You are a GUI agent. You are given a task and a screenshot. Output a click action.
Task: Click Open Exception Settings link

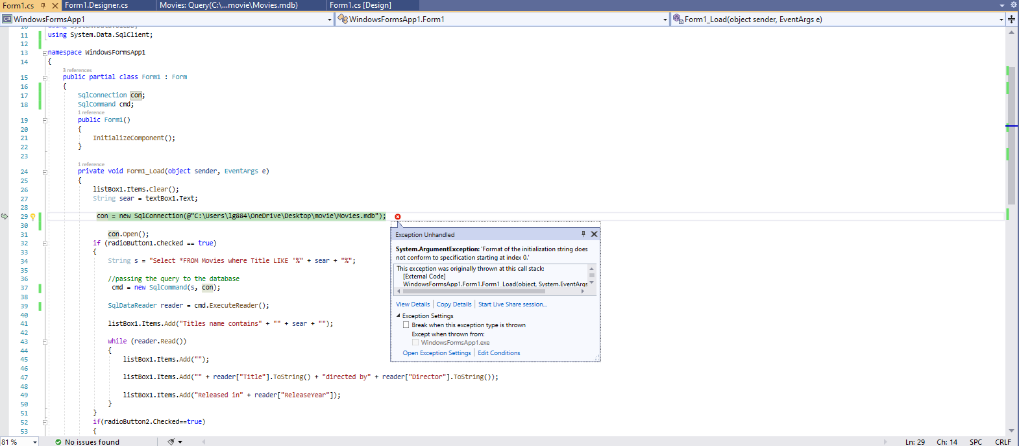437,353
